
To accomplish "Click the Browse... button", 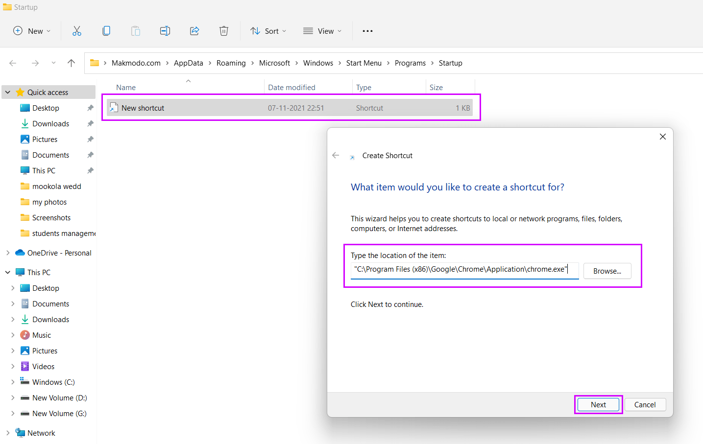I will point(607,271).
